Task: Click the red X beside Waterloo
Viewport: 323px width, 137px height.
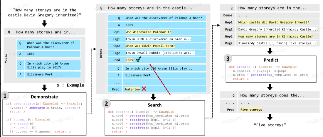Action: [144, 89]
